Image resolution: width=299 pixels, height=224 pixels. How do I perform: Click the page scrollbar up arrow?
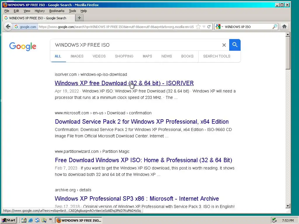point(288,34)
